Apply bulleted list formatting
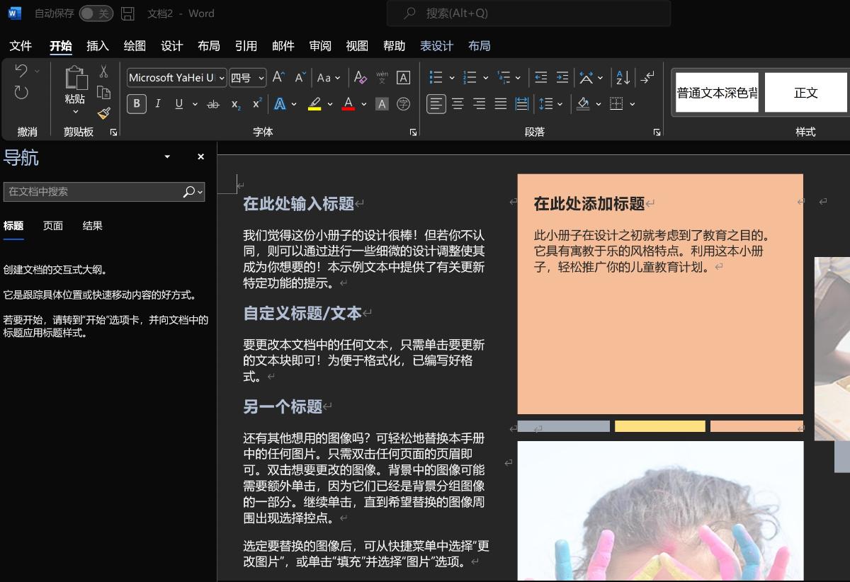 point(436,77)
